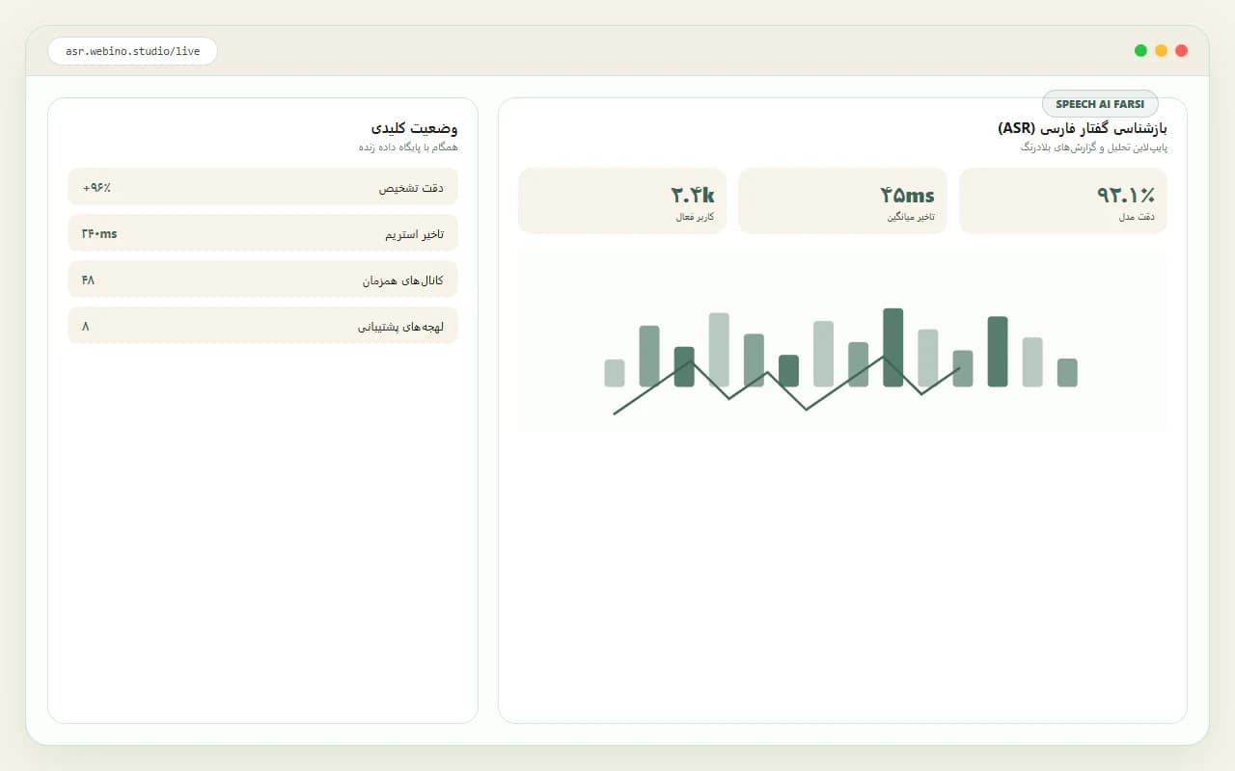Click the leftmost bar in the chart
The image size is (1235, 771).
click(x=615, y=373)
